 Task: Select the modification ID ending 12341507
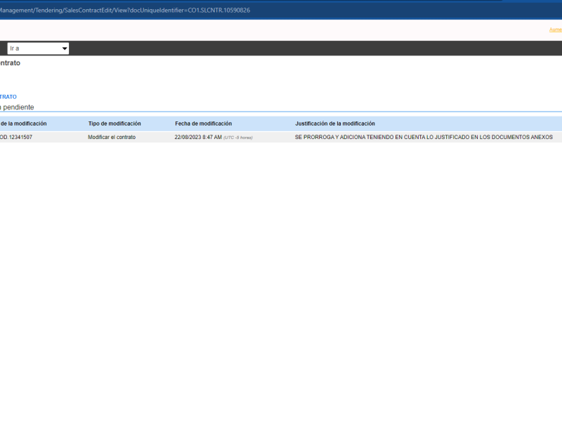(x=16, y=138)
